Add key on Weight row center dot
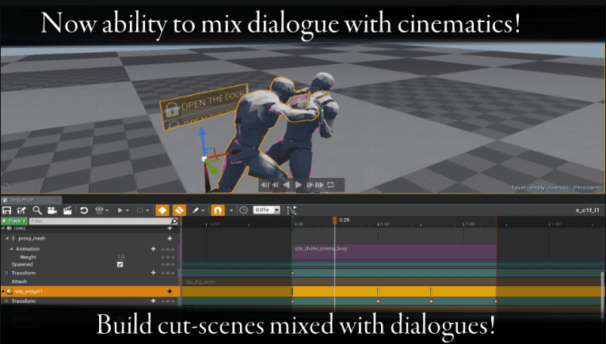The height and width of the screenshot is (344, 606). 168,257
